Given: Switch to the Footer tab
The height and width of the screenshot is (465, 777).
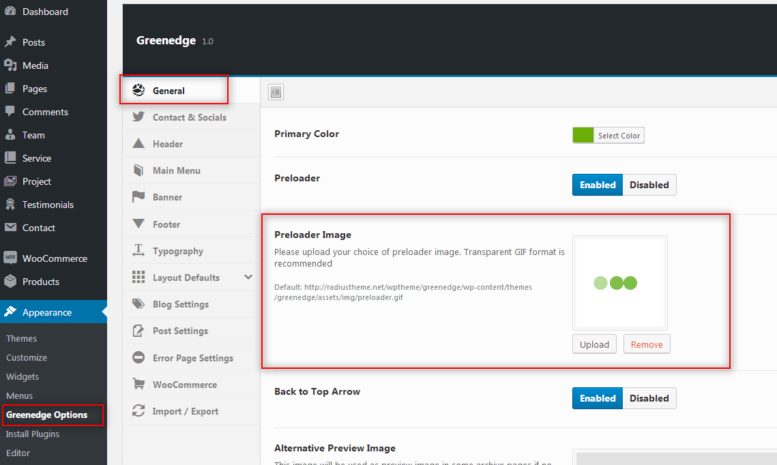Looking at the screenshot, I should click(191, 224).
